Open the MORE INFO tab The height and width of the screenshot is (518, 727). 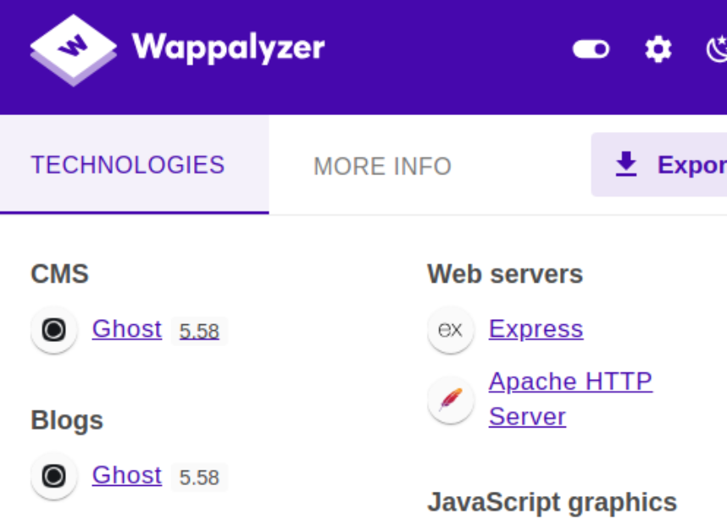tap(382, 167)
